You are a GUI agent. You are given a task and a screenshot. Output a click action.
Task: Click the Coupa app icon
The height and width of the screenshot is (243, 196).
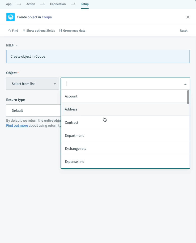point(10,17)
